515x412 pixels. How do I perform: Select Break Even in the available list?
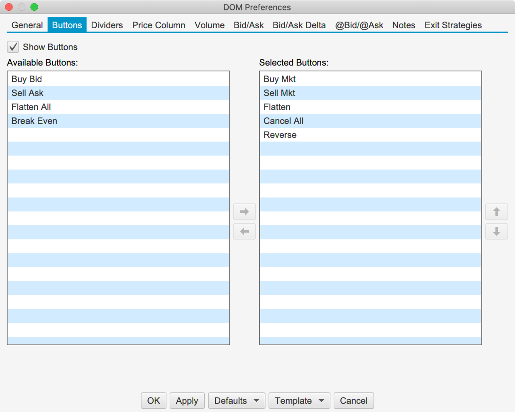pos(34,121)
